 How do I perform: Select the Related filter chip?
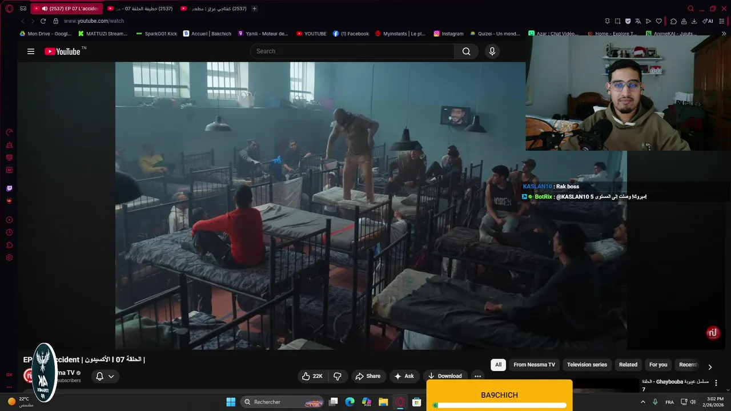tap(628, 365)
